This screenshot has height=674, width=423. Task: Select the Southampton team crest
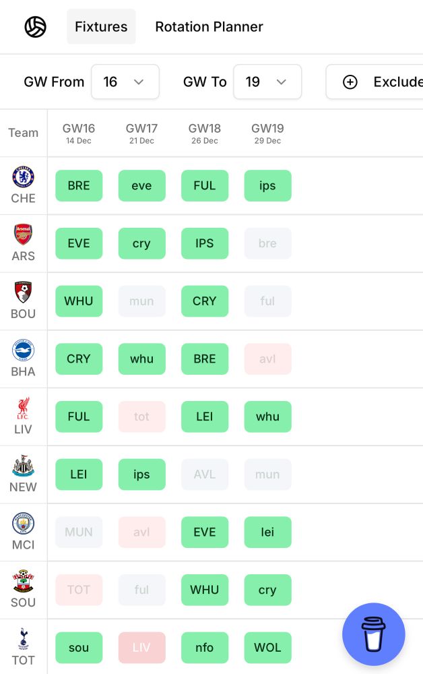pyautogui.click(x=23, y=581)
